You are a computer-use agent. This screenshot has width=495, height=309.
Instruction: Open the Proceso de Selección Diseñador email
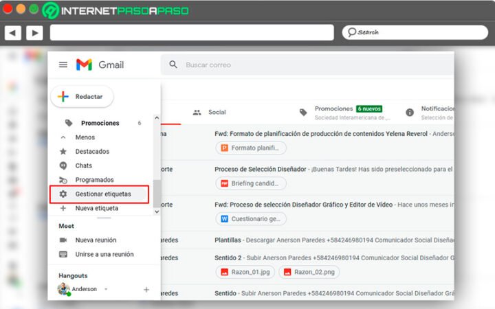(261, 170)
